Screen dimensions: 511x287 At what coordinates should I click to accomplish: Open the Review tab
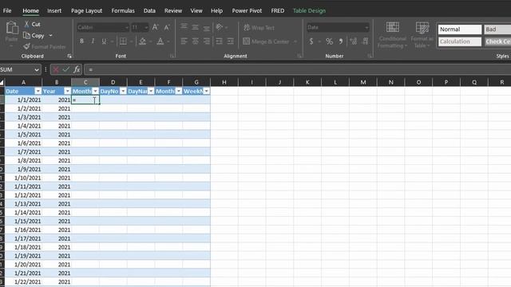[x=173, y=10]
